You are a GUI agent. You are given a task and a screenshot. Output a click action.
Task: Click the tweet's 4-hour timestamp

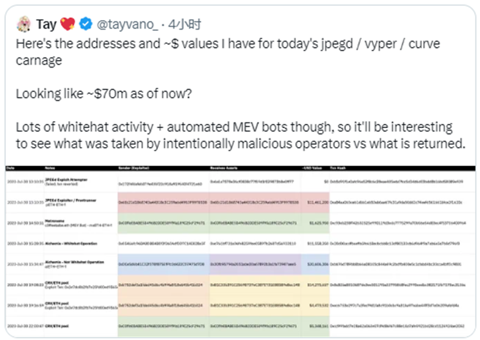pyautogui.click(x=185, y=24)
